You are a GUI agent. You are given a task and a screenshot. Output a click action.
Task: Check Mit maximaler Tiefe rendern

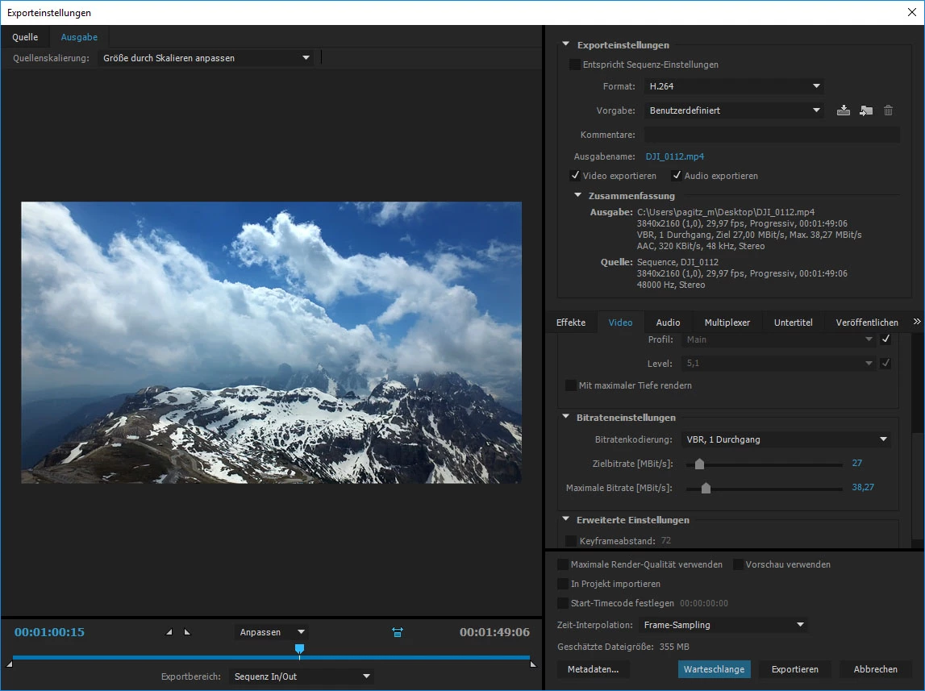570,385
